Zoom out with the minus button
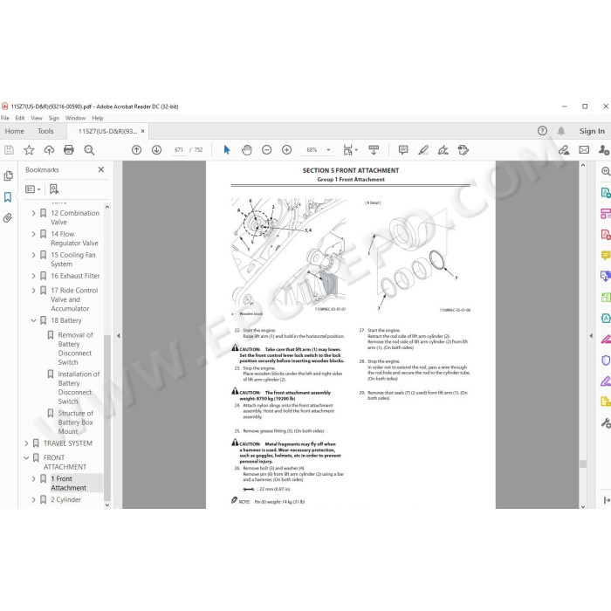This screenshot has width=611, height=611. click(x=266, y=150)
